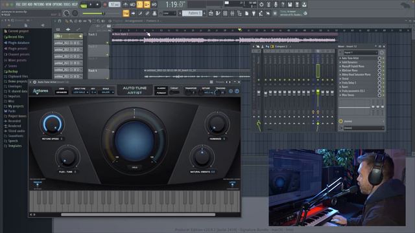
Task: Click the Auto-Tune settings gear icon
Action: (x=231, y=91)
